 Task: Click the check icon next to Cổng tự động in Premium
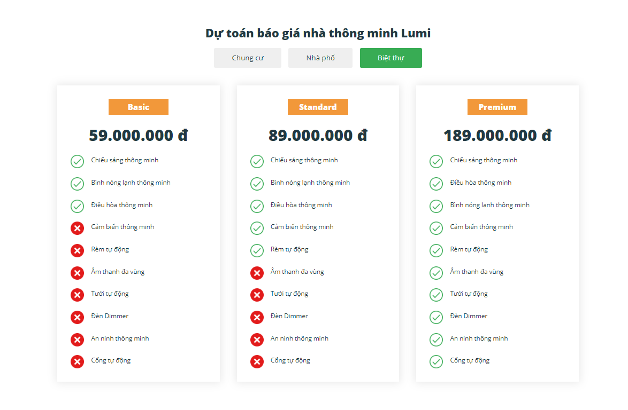click(436, 361)
